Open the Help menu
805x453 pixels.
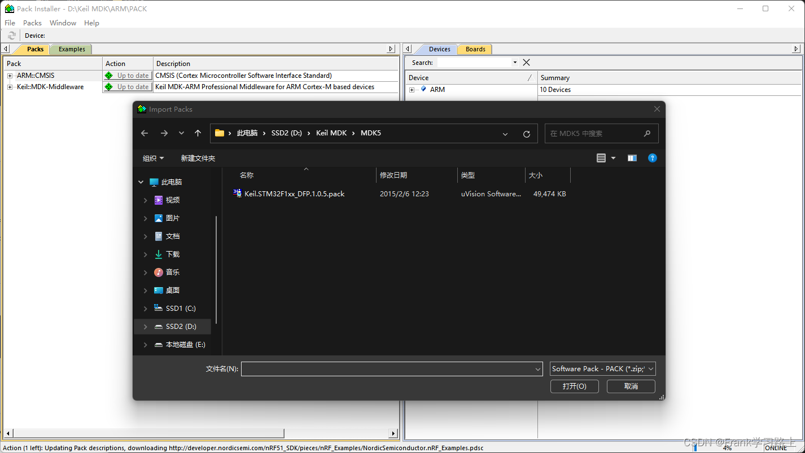(x=91, y=23)
